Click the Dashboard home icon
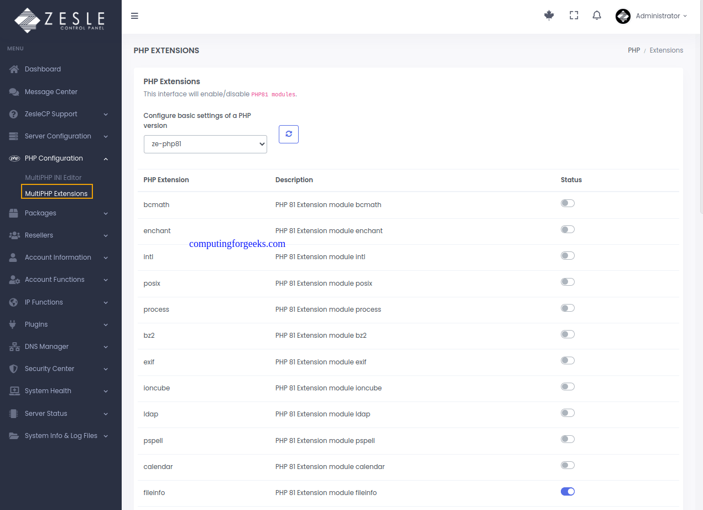Viewport: 703px width, 510px height. [x=14, y=69]
